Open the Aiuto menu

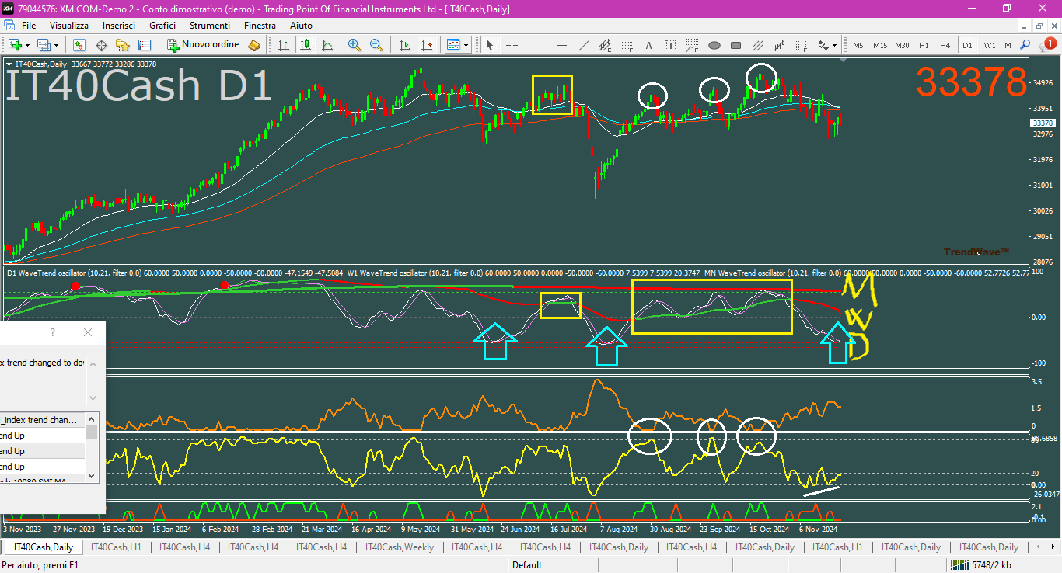[x=301, y=26]
